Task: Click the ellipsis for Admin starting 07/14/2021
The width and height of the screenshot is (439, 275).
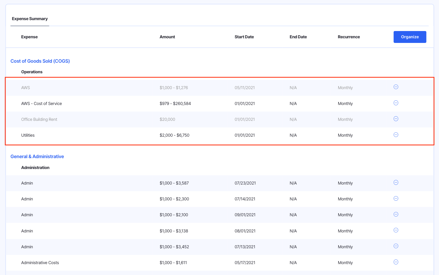Action: click(x=396, y=198)
